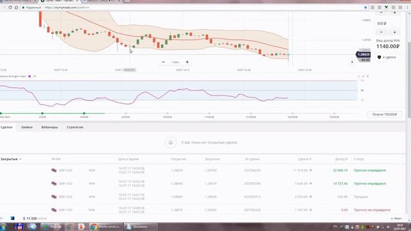Bookmark this page with the star icon

pos(365,7)
